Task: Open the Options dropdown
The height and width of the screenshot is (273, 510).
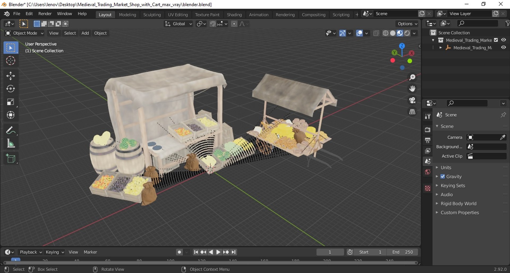Action: click(x=407, y=24)
